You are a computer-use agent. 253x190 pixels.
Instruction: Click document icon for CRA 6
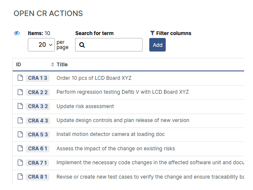[20, 149]
